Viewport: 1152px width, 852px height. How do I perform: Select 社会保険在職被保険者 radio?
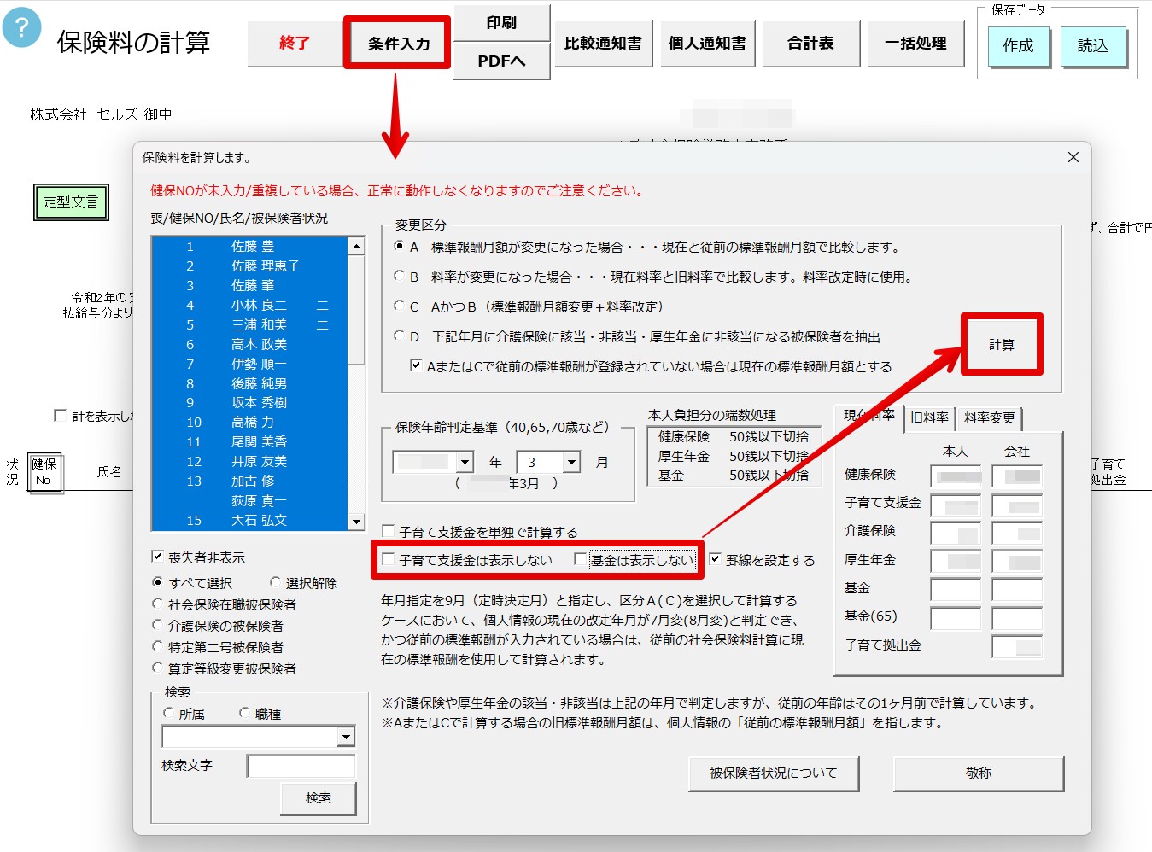157,604
